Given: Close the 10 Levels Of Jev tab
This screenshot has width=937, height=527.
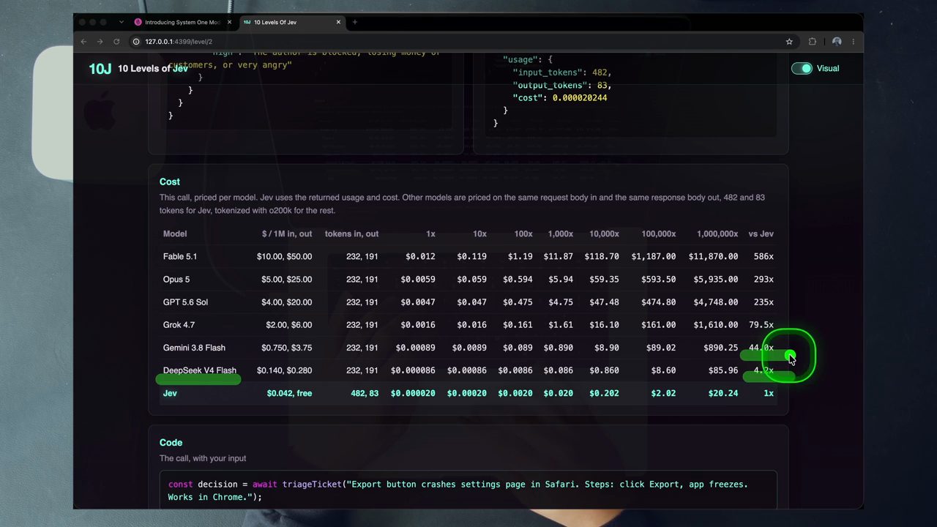Looking at the screenshot, I should [338, 22].
